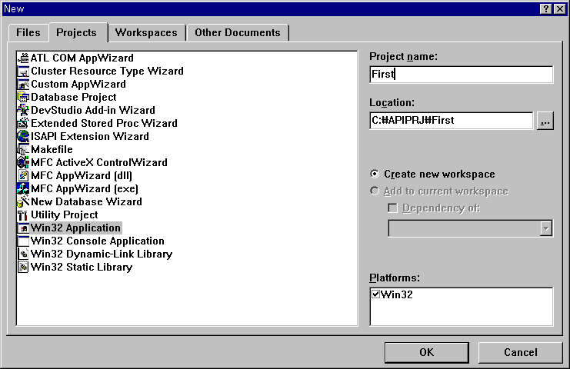Click the New Database Wizard icon
This screenshot has width=570, height=369.
[23, 202]
